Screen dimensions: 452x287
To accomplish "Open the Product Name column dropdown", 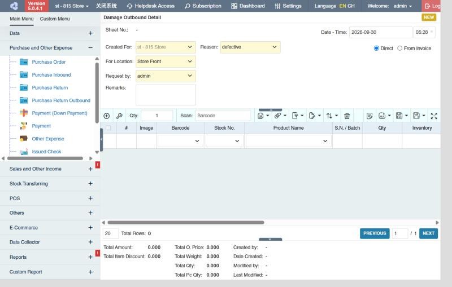I will 289,141.
